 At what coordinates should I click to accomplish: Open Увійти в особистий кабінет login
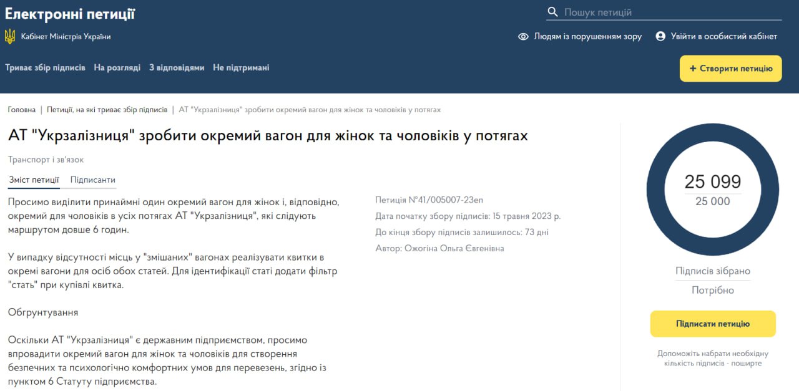tap(723, 37)
